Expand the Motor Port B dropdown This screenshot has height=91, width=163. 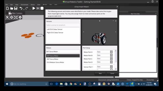[111, 55]
